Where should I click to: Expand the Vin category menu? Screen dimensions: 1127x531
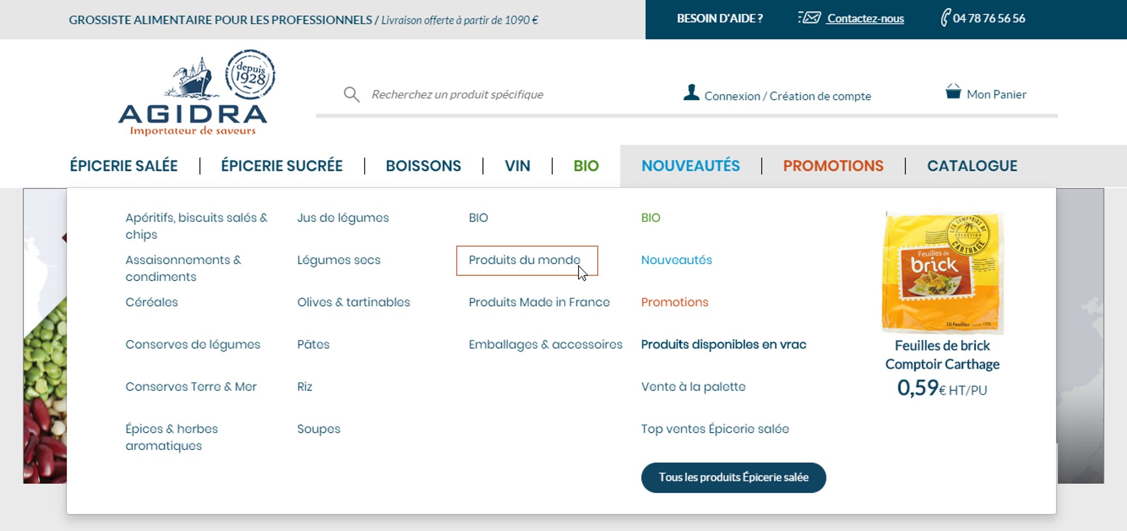coord(517,166)
